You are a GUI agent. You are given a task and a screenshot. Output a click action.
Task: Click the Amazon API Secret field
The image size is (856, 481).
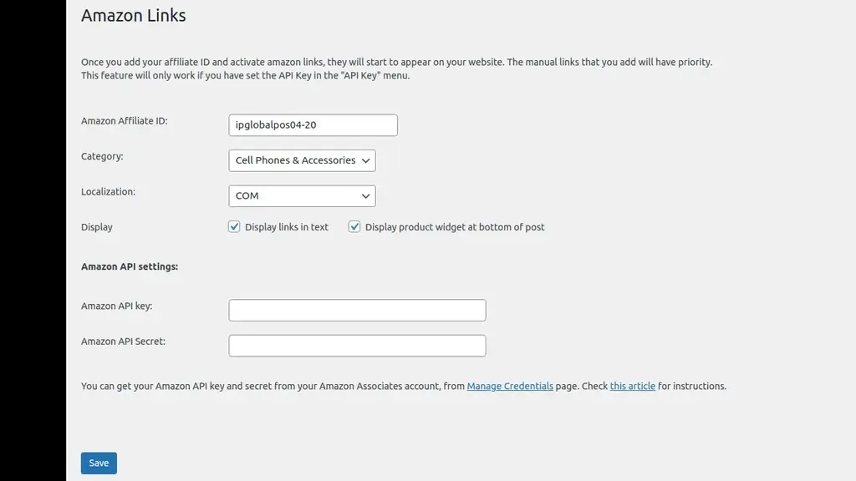pos(357,345)
